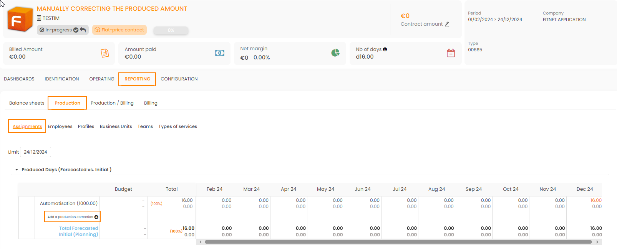Viewport: 617px width, 249px height.
Task: Switch to the Production / Billing sub-tab
Action: pos(112,103)
